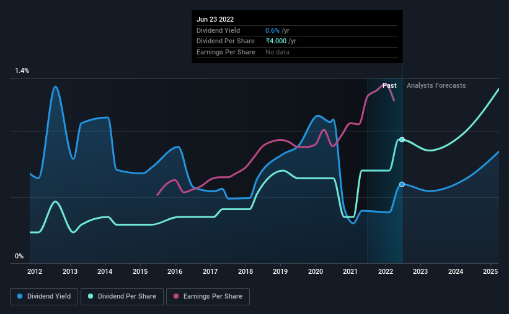The width and height of the screenshot is (509, 314).
Task: Click the '0%' y-axis label
Action: (19, 256)
